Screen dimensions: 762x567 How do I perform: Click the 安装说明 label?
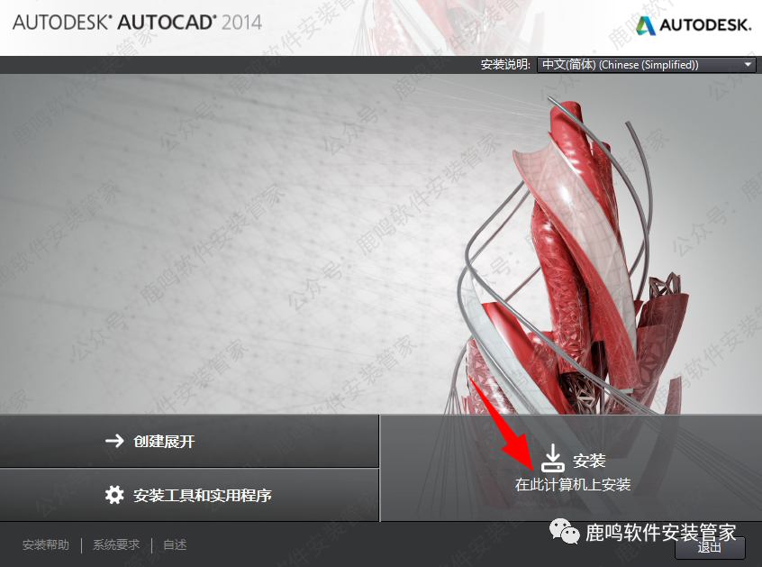(x=505, y=65)
